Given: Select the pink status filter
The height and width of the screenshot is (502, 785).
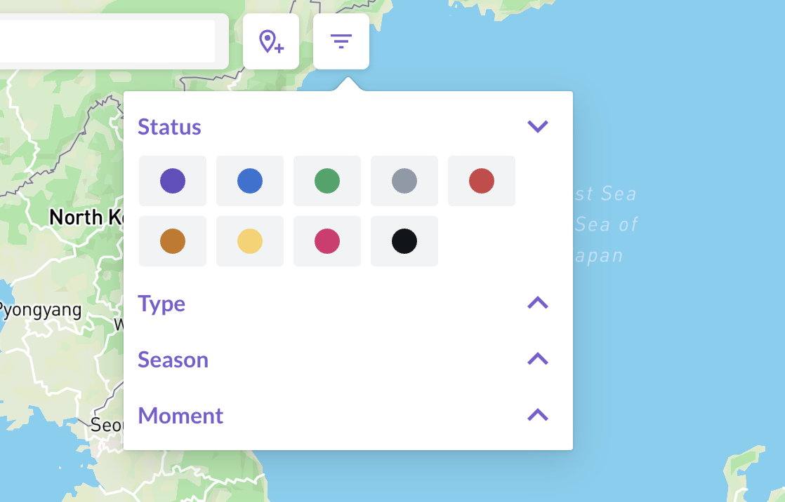Looking at the screenshot, I should 326,240.
